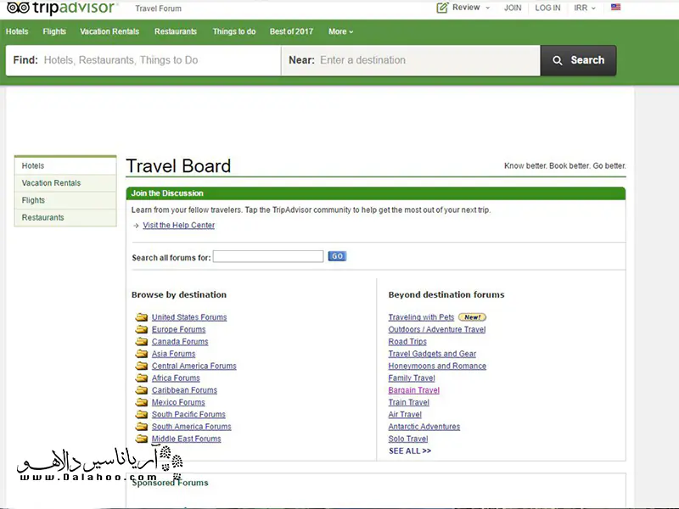Open the Europe Forums link
Screen dimensions: 679x509
(x=178, y=329)
